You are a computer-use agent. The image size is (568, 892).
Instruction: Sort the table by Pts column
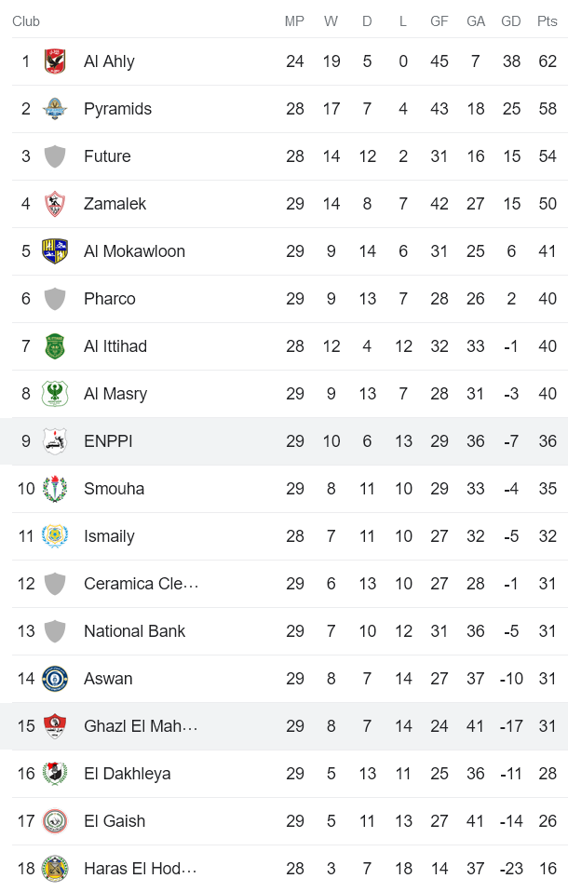pyautogui.click(x=548, y=21)
